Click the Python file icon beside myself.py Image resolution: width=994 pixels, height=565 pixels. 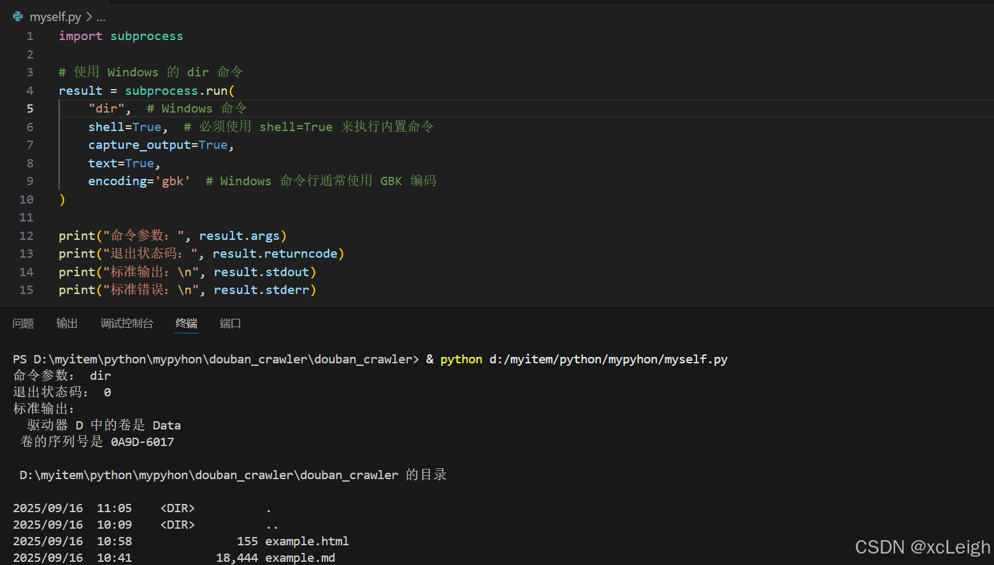[x=18, y=17]
